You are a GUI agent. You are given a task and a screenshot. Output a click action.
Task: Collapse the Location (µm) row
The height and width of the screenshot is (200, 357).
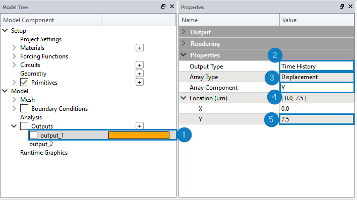tap(184, 98)
